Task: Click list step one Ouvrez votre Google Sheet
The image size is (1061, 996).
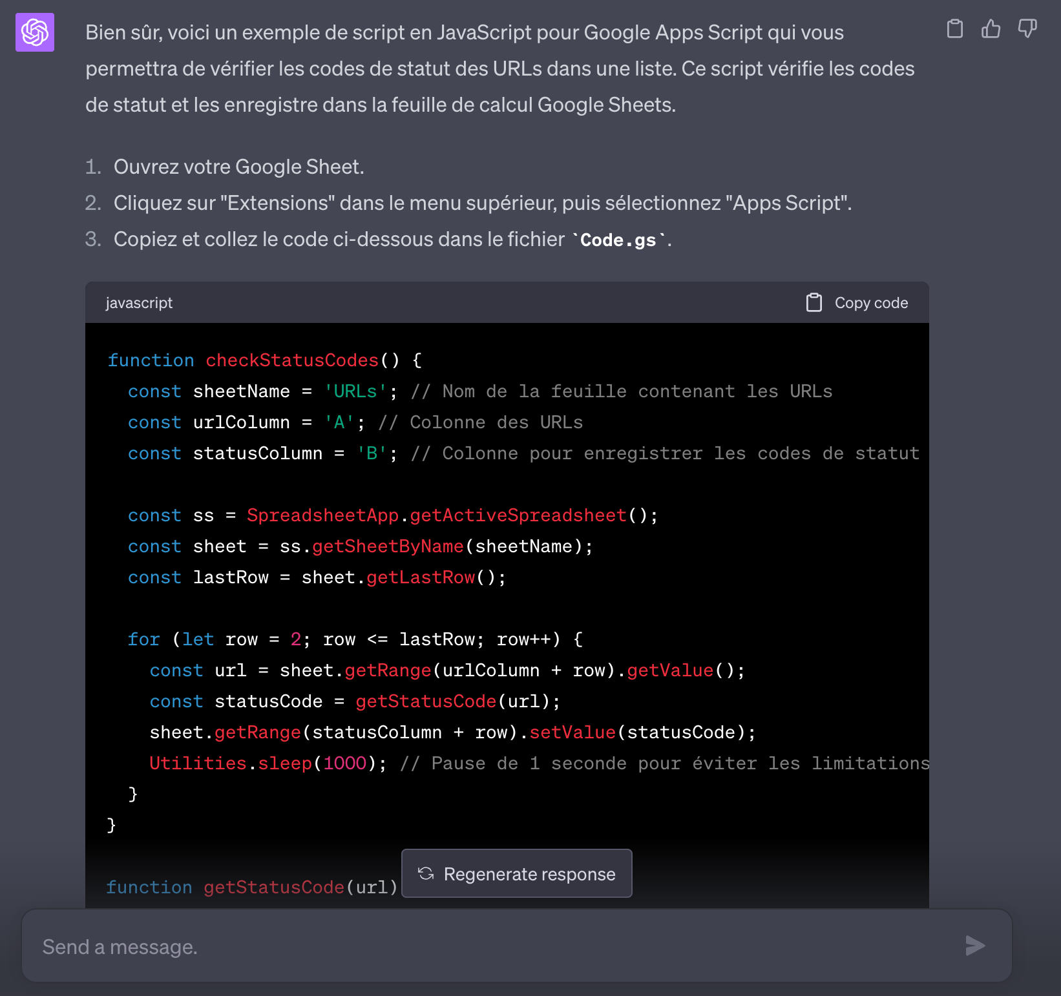Action: (238, 167)
